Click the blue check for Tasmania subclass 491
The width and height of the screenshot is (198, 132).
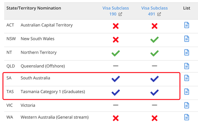click(x=154, y=93)
